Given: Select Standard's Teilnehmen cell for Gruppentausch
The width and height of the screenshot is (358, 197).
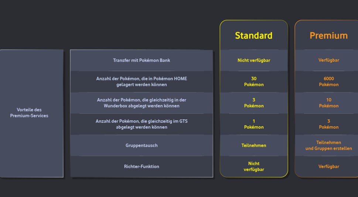Looking at the screenshot, I should pyautogui.click(x=253, y=145).
